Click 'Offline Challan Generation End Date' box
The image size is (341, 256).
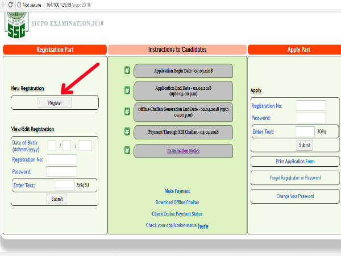coord(184,112)
